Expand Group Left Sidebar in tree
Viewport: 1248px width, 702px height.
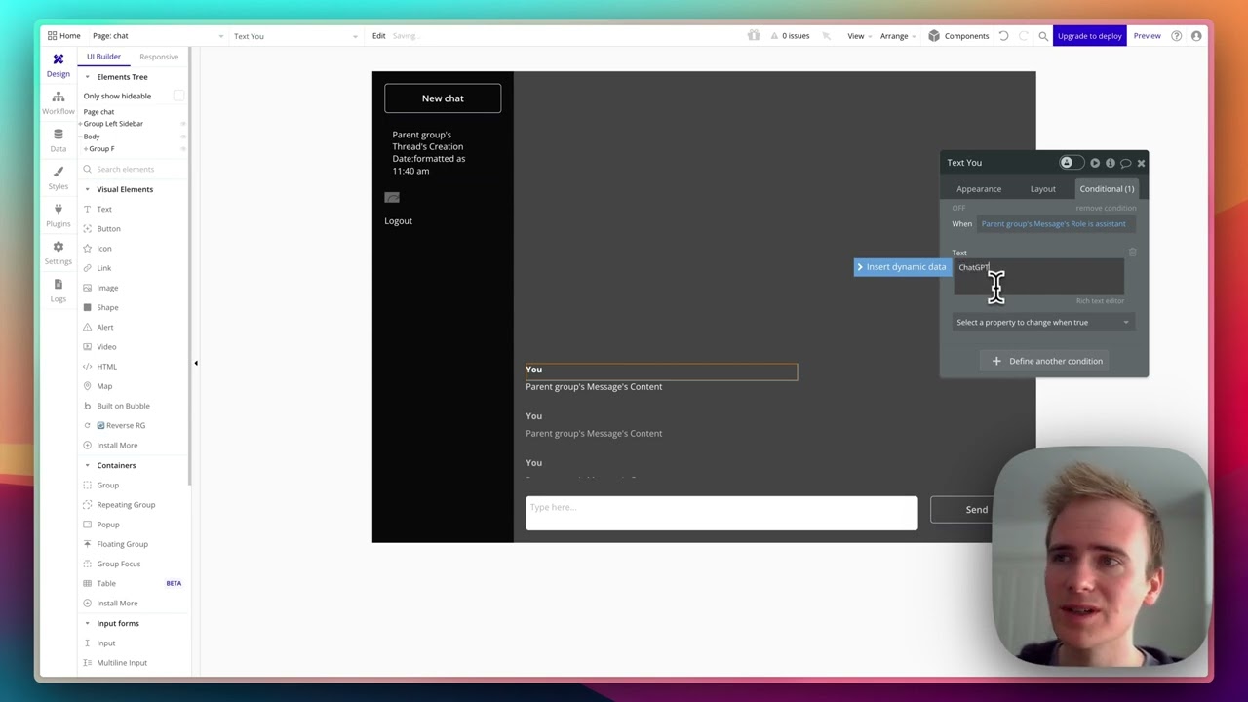[80, 124]
